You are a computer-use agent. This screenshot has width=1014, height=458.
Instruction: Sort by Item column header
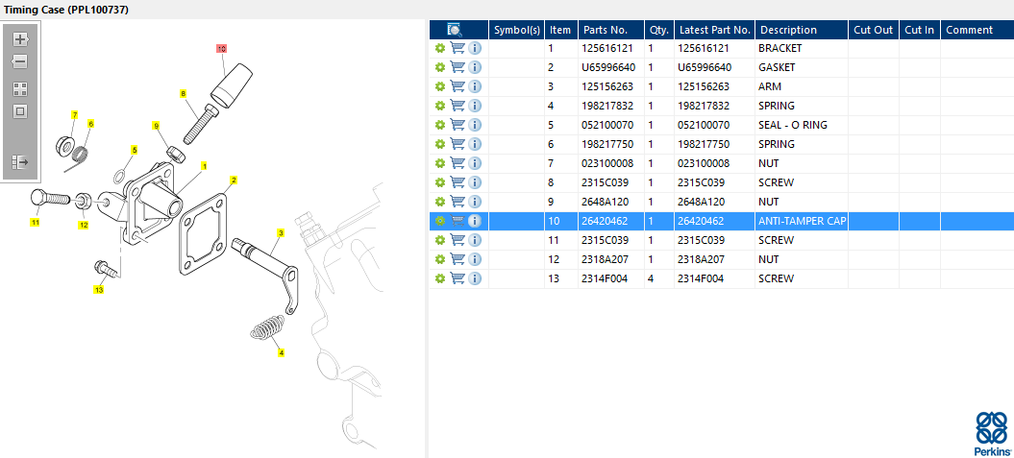[560, 30]
